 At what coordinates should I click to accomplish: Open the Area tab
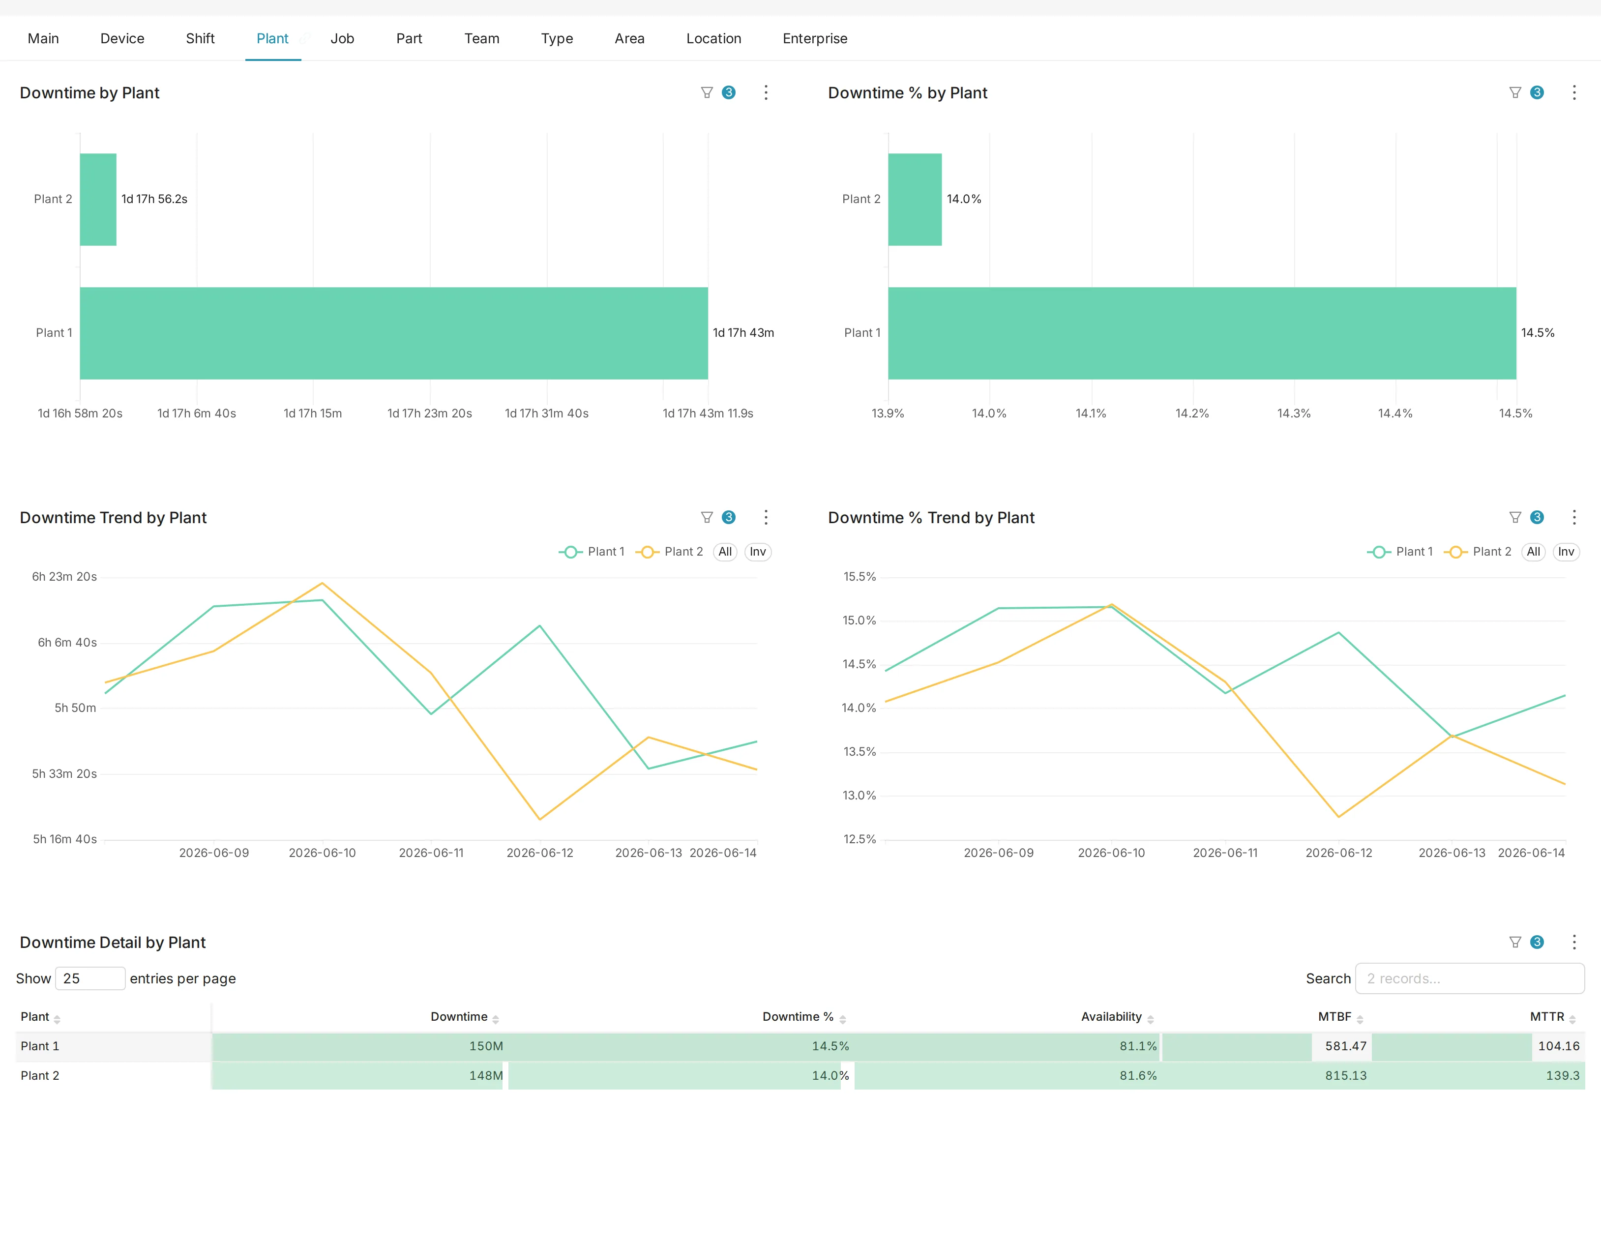(x=630, y=39)
